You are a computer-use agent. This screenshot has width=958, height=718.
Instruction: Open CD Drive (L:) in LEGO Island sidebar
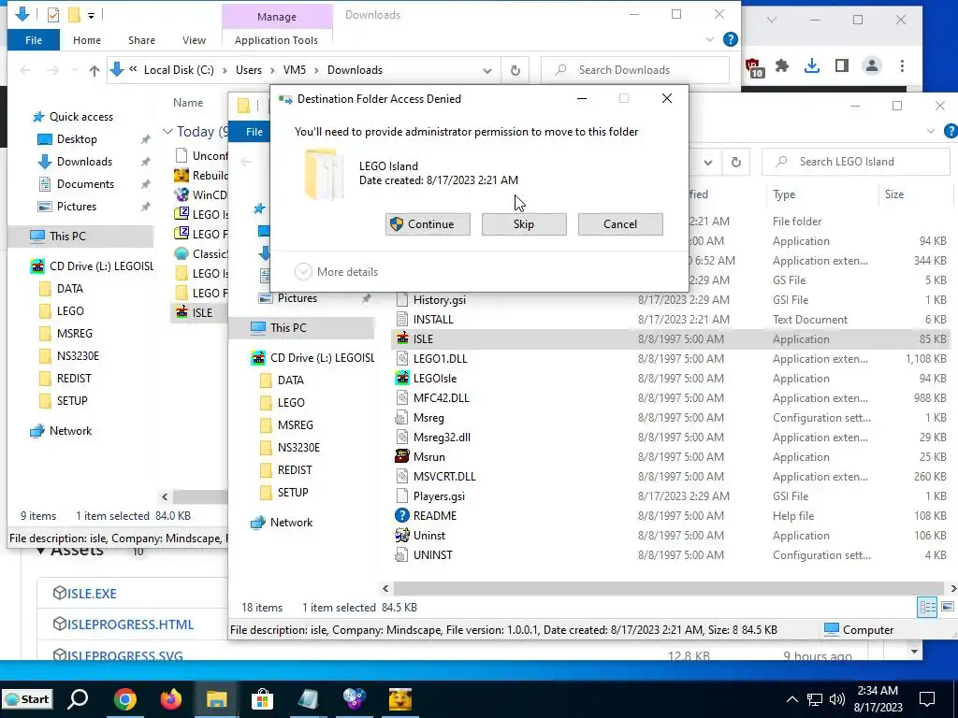tap(322, 358)
